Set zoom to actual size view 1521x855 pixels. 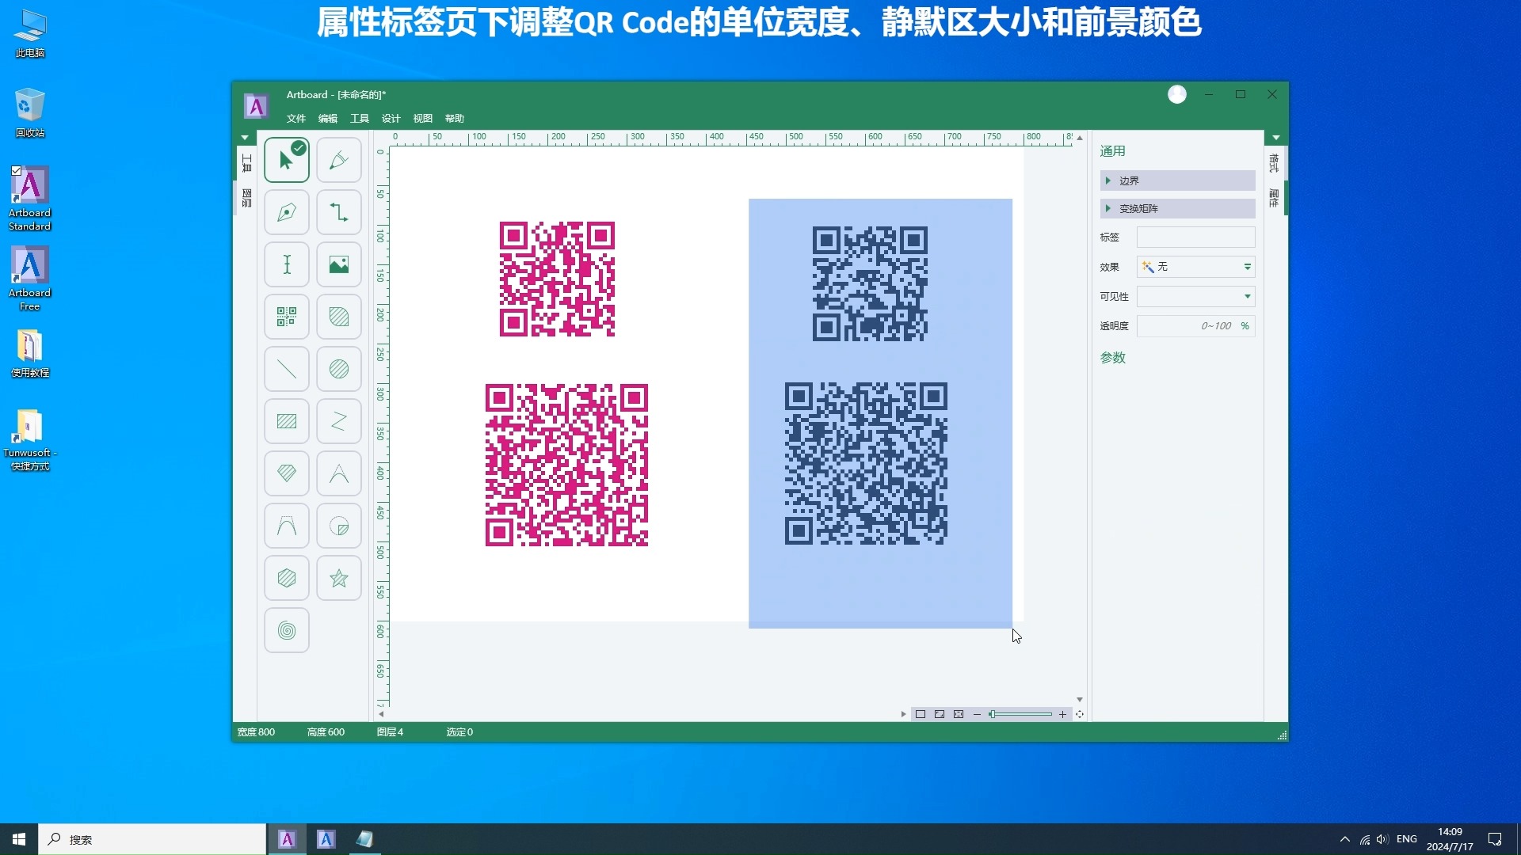click(x=921, y=714)
